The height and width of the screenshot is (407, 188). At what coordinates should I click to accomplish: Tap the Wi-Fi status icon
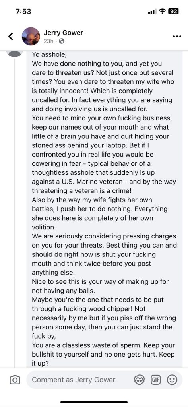point(163,12)
